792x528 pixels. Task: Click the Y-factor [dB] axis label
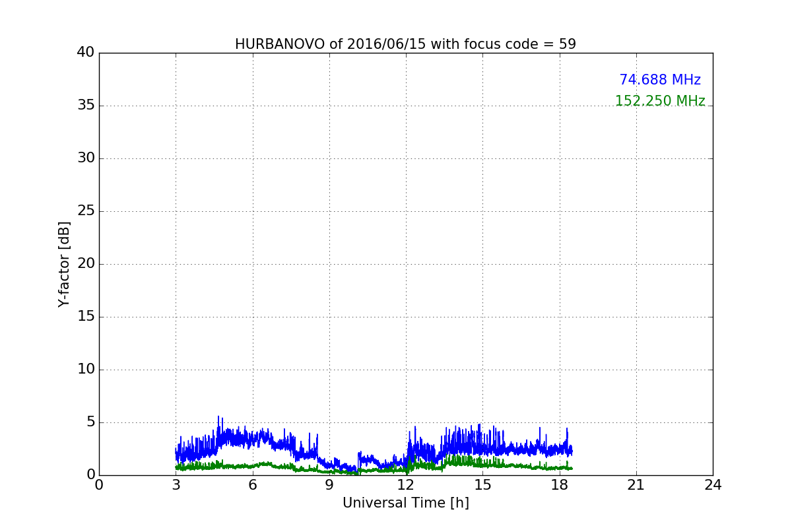pyautogui.click(x=64, y=264)
